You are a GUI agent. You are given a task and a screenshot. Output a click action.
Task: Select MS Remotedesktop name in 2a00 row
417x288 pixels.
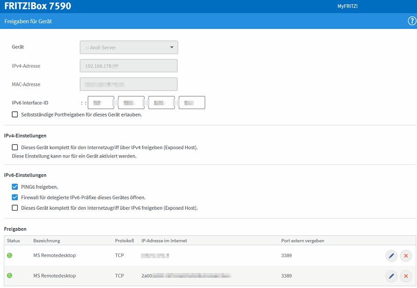55,276
